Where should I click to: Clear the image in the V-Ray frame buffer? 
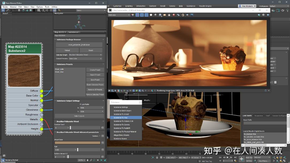point(173,15)
